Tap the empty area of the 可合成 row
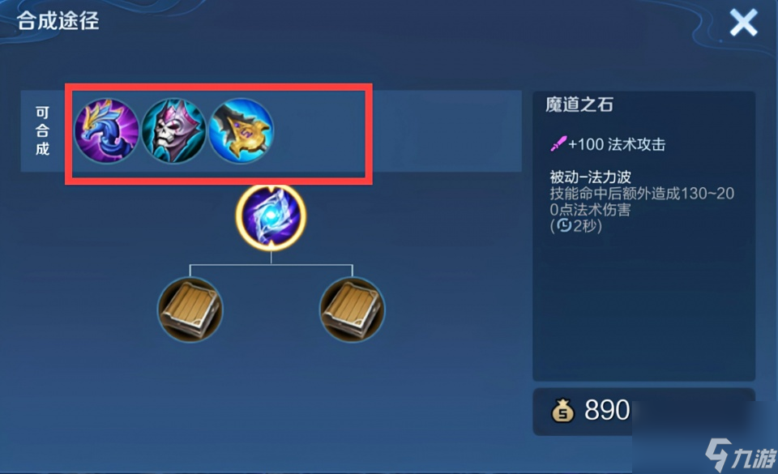Image resolution: width=778 pixels, height=474 pixels. pos(447,131)
